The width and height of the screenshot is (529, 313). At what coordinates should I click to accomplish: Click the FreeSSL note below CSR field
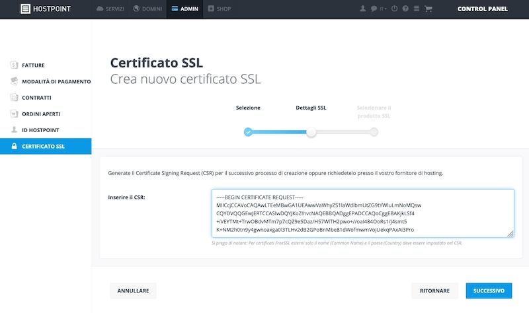click(337, 243)
